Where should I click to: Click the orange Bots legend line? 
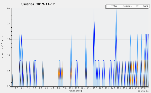point(140,6)
